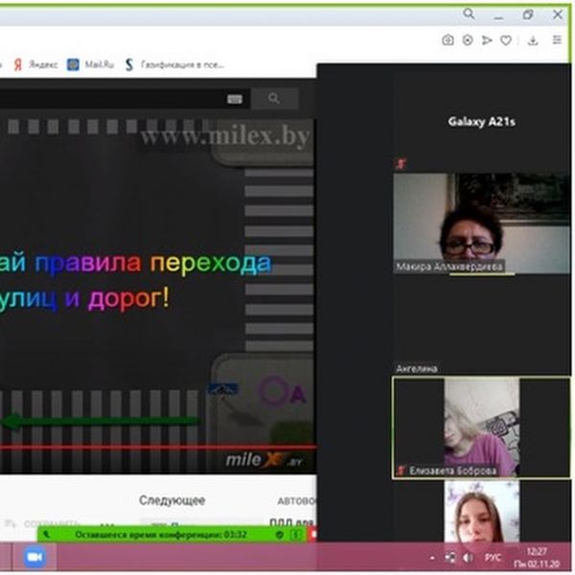This screenshot has width=575, height=575.
Task: Open the browser easy setup menu icon
Action: [x=557, y=39]
